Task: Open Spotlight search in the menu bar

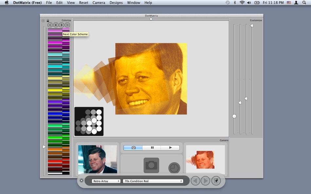Action: [x=304, y=3]
